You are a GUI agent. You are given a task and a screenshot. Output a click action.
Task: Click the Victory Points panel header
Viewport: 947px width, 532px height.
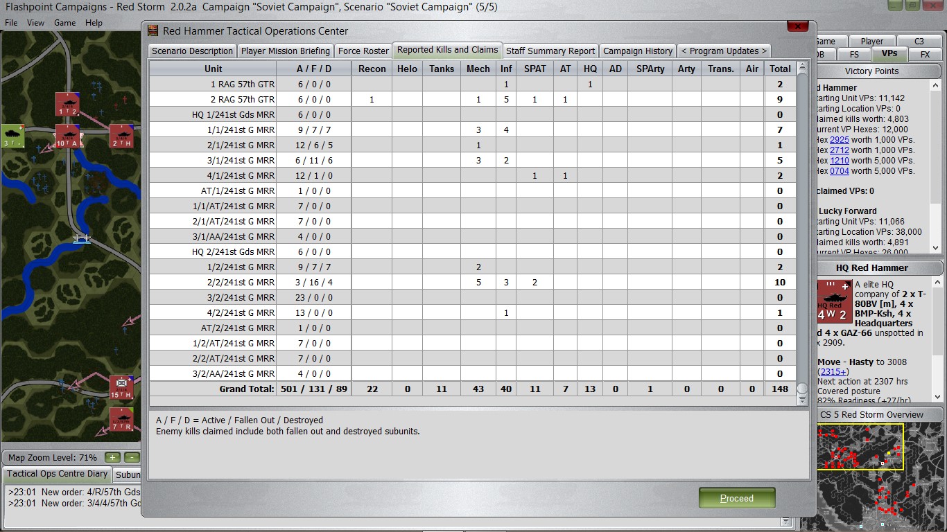pyautogui.click(x=871, y=71)
